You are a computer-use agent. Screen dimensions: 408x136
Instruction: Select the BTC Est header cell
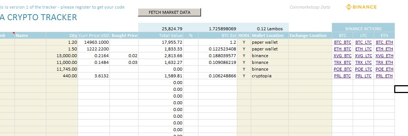pos(217,35)
